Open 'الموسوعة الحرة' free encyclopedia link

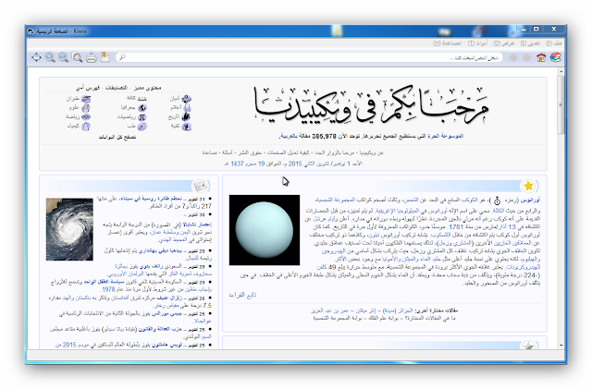446,136
